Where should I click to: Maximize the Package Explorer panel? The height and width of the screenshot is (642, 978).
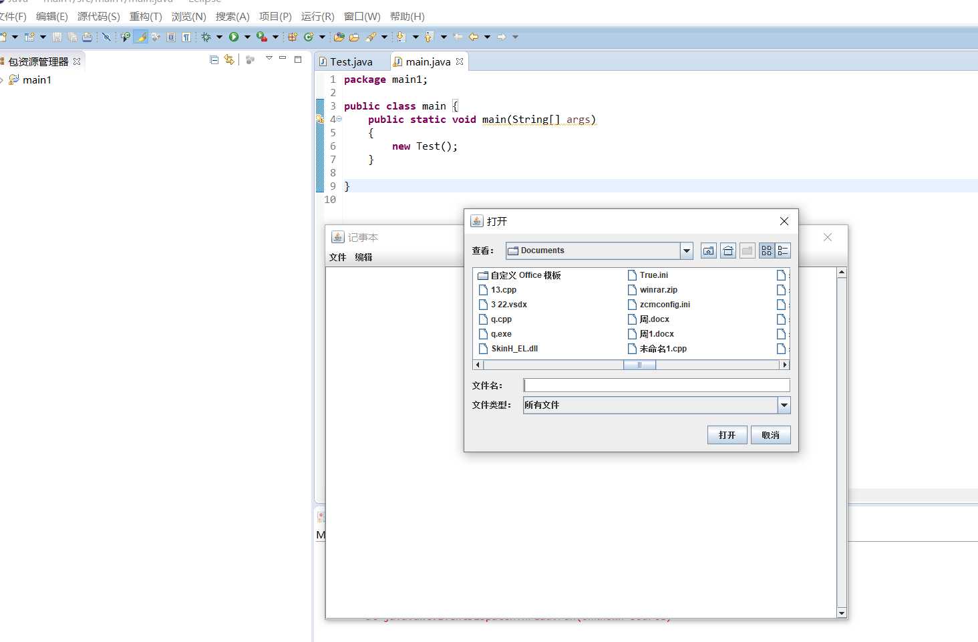click(x=298, y=59)
